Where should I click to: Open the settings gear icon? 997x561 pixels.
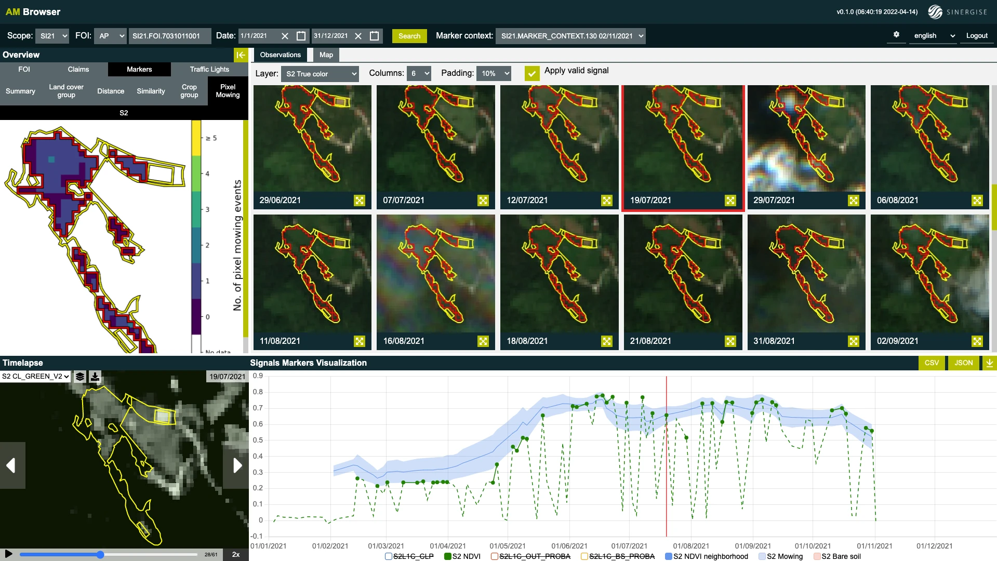coord(896,35)
